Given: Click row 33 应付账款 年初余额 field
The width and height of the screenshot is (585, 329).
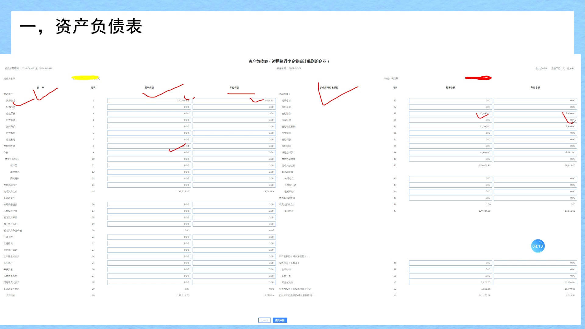Looking at the screenshot, I should click(x=535, y=114).
